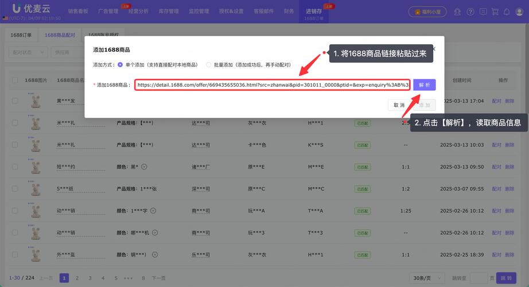This screenshot has height=287, width=529.
Task: Check the 黄***发 row checkbox
Action: tap(15, 101)
